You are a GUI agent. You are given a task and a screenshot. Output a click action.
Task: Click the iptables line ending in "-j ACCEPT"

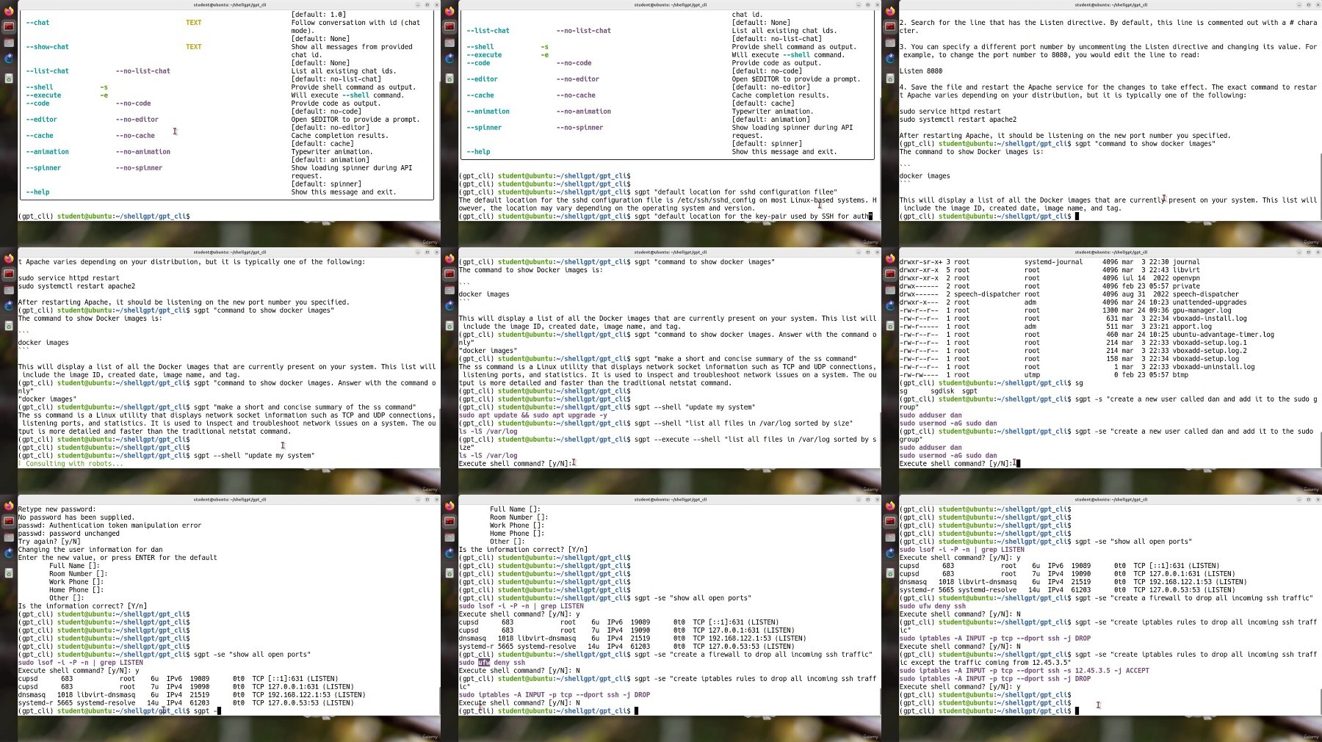click(x=1025, y=671)
